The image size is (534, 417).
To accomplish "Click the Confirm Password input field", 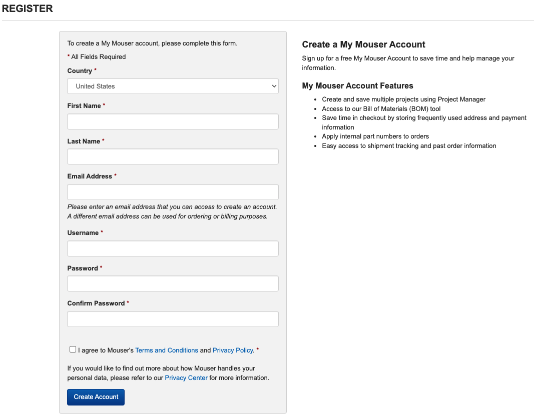I will [x=173, y=318].
